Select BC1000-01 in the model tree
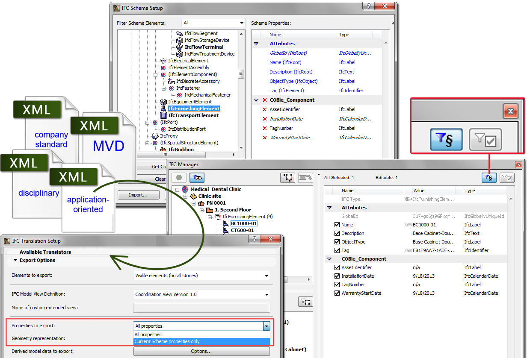 click(244, 223)
